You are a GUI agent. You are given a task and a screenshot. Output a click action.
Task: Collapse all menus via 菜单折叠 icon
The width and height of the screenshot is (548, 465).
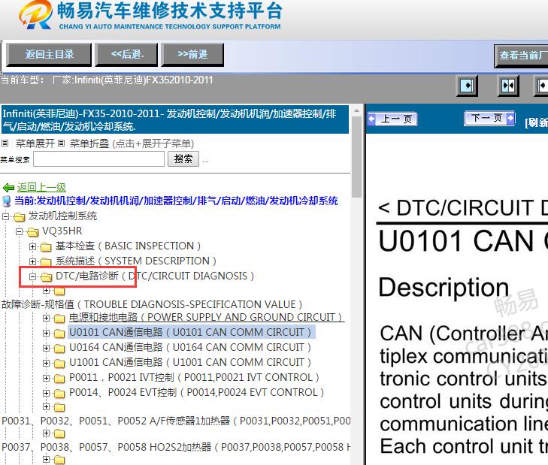tap(61, 143)
